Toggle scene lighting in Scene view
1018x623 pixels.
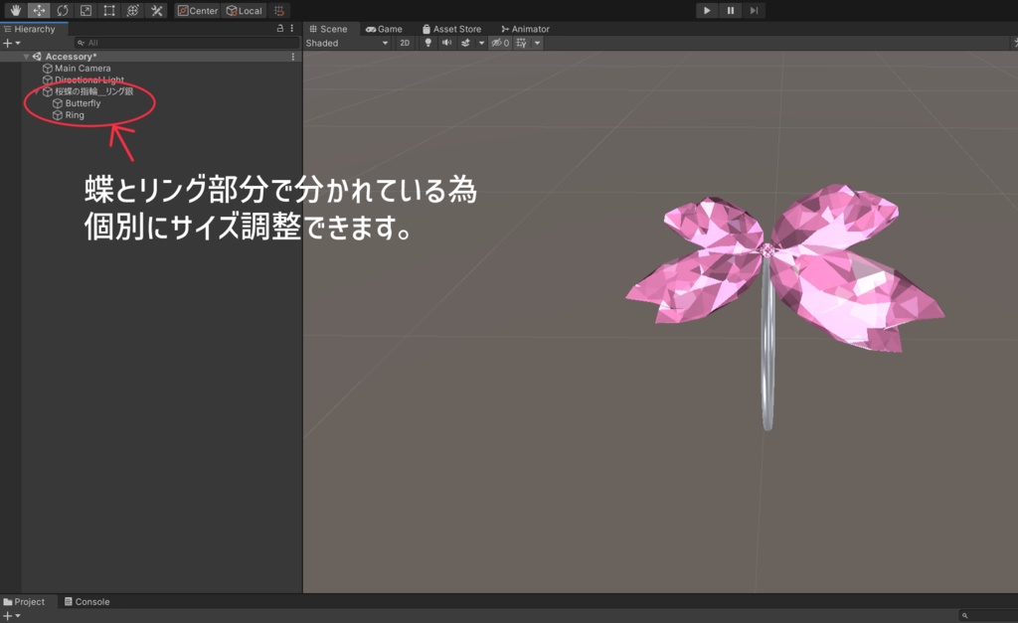coord(427,43)
